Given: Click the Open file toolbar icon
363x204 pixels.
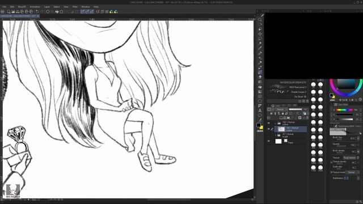Looking at the screenshot, I should pyautogui.click(x=13, y=11).
